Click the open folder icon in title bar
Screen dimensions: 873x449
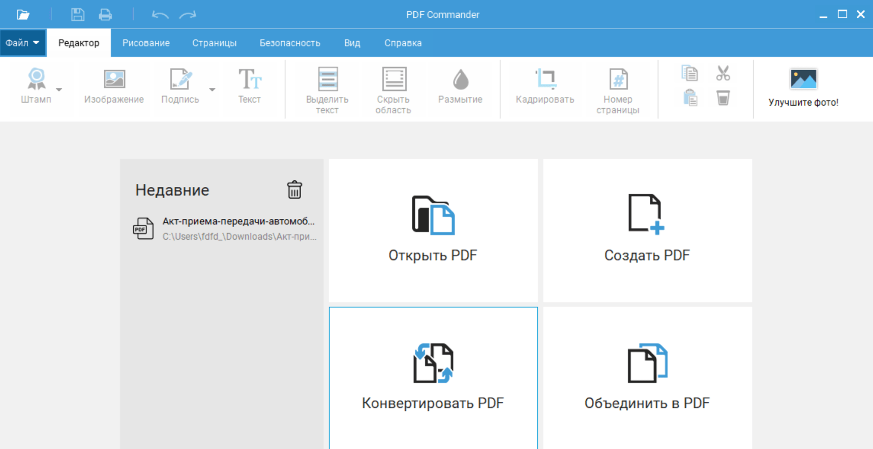[23, 15]
